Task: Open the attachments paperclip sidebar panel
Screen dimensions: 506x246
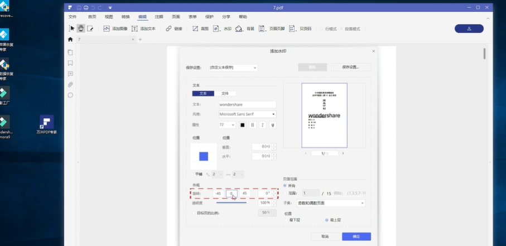Action: click(70, 85)
